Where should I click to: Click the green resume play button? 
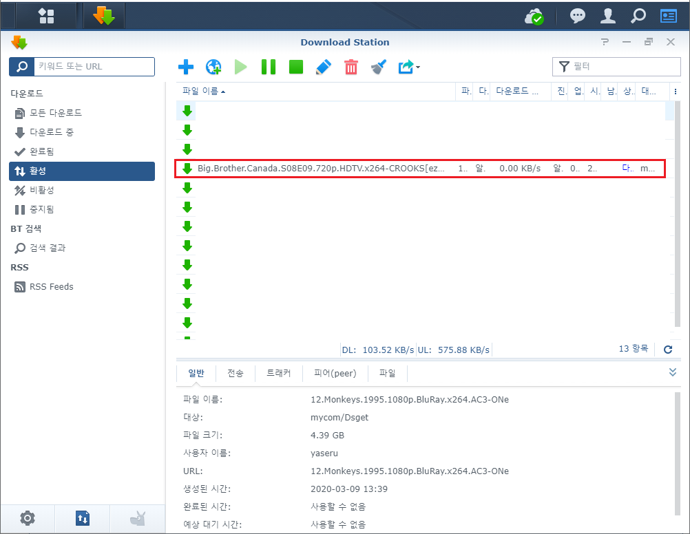pos(241,67)
